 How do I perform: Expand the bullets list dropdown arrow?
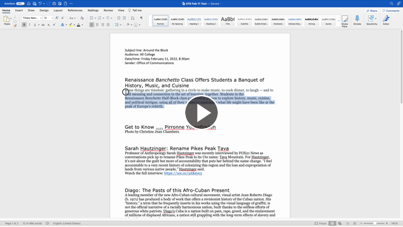(95, 18)
